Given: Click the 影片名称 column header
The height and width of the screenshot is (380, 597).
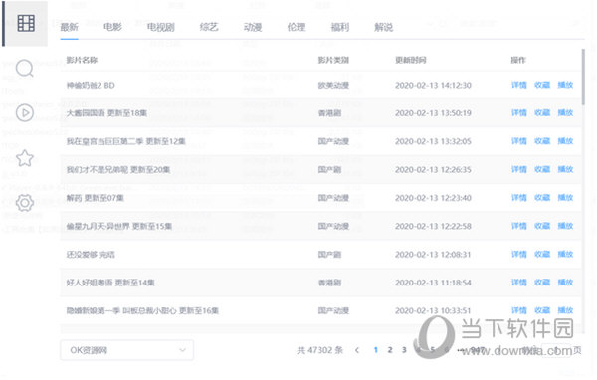Looking at the screenshot, I should click(82, 60).
